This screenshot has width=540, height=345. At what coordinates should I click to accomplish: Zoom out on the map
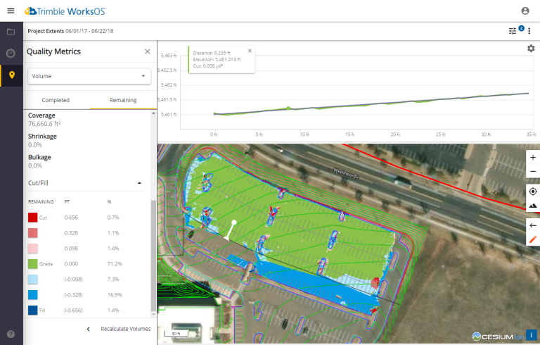click(532, 171)
